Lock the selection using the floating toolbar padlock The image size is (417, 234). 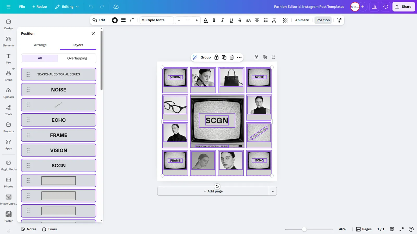[x=216, y=57]
